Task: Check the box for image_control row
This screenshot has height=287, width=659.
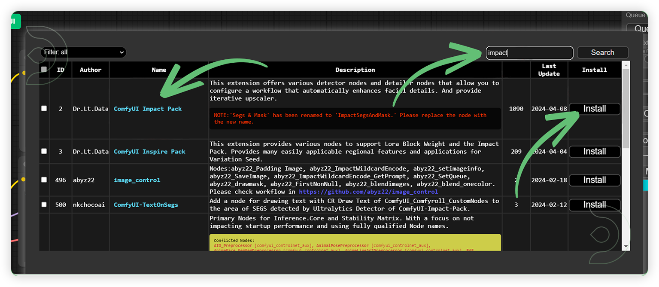Action: [43, 180]
